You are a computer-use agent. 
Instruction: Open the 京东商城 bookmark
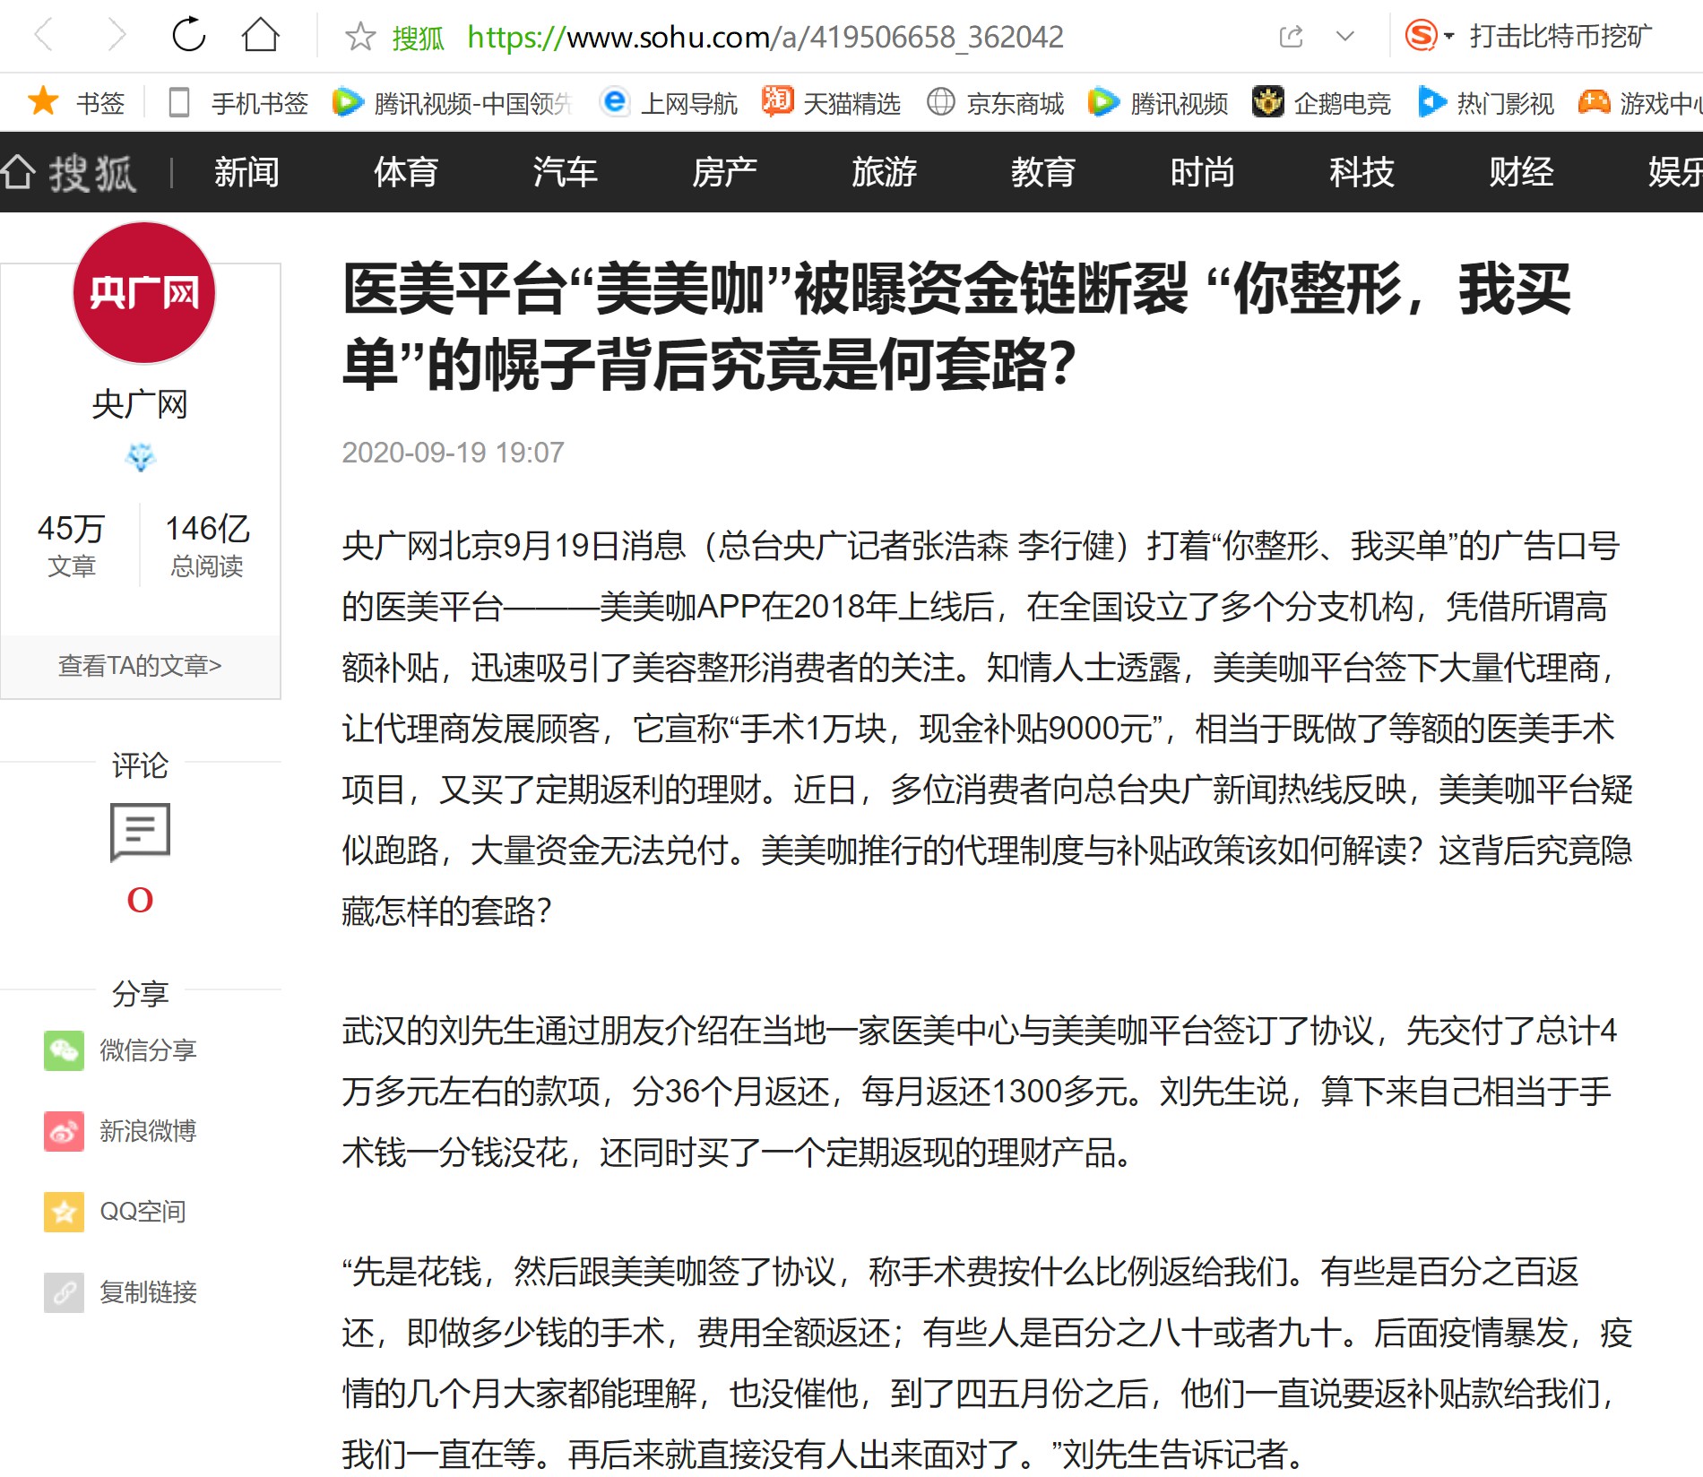tap(995, 103)
